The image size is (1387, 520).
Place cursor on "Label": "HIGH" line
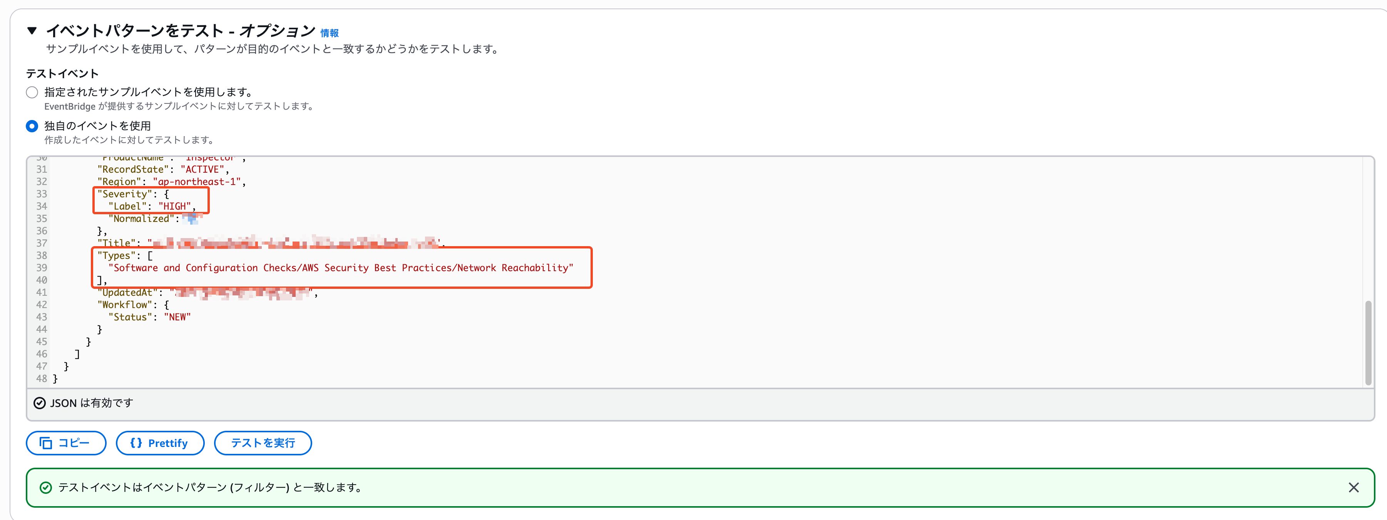pos(152,207)
